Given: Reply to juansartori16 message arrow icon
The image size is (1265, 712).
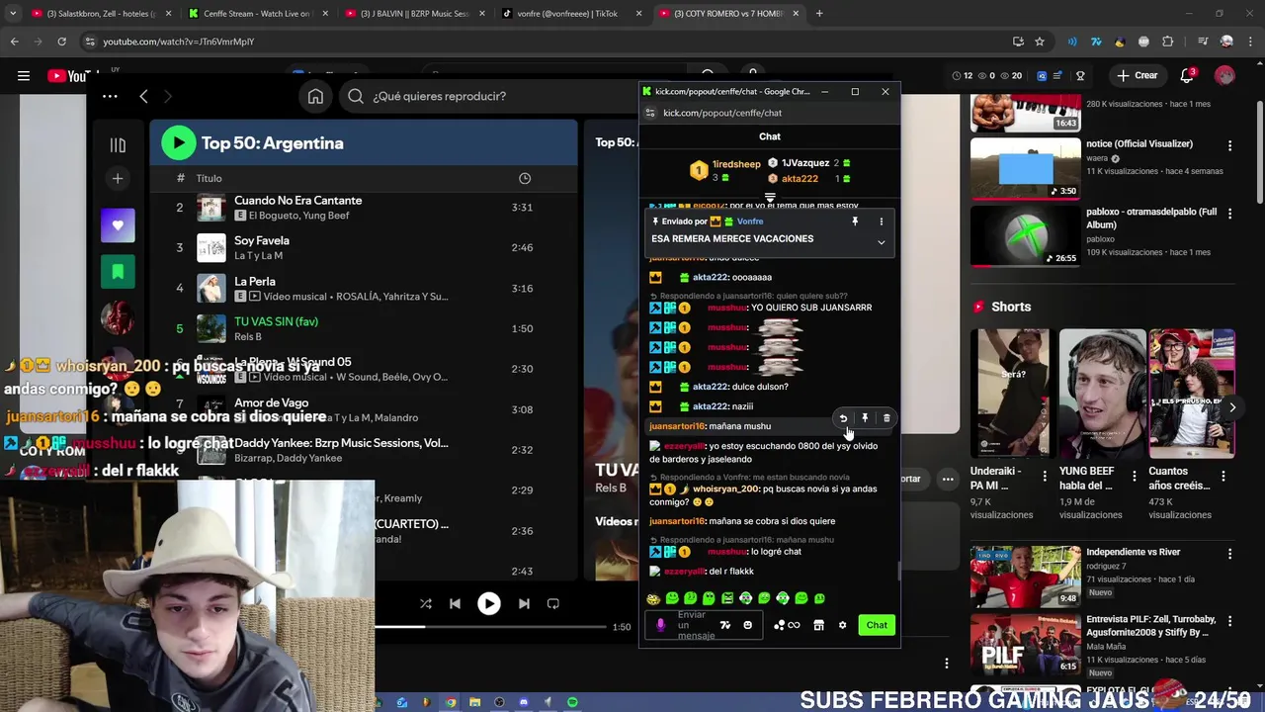Looking at the screenshot, I should point(843,418).
